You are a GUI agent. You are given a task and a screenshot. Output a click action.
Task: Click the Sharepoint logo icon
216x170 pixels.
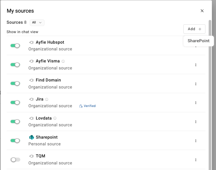(32, 137)
